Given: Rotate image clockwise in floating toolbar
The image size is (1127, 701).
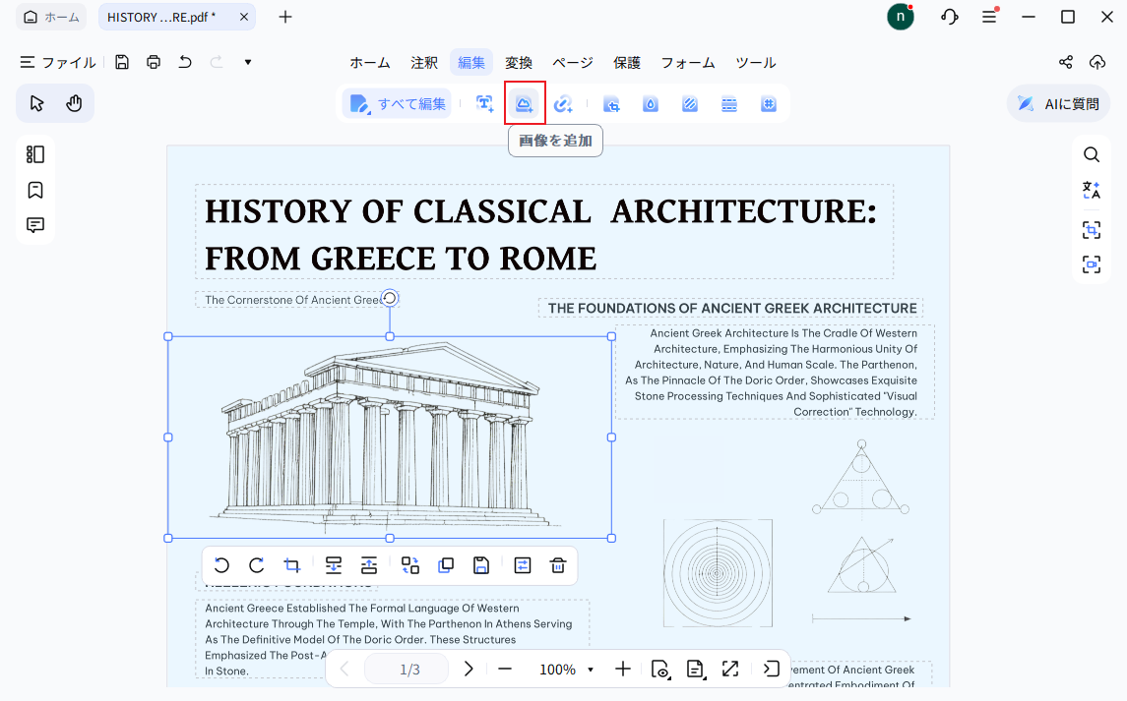Looking at the screenshot, I should (x=257, y=565).
